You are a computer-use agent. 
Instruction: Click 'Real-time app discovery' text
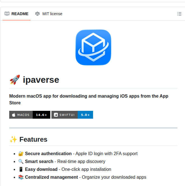pos(81,161)
